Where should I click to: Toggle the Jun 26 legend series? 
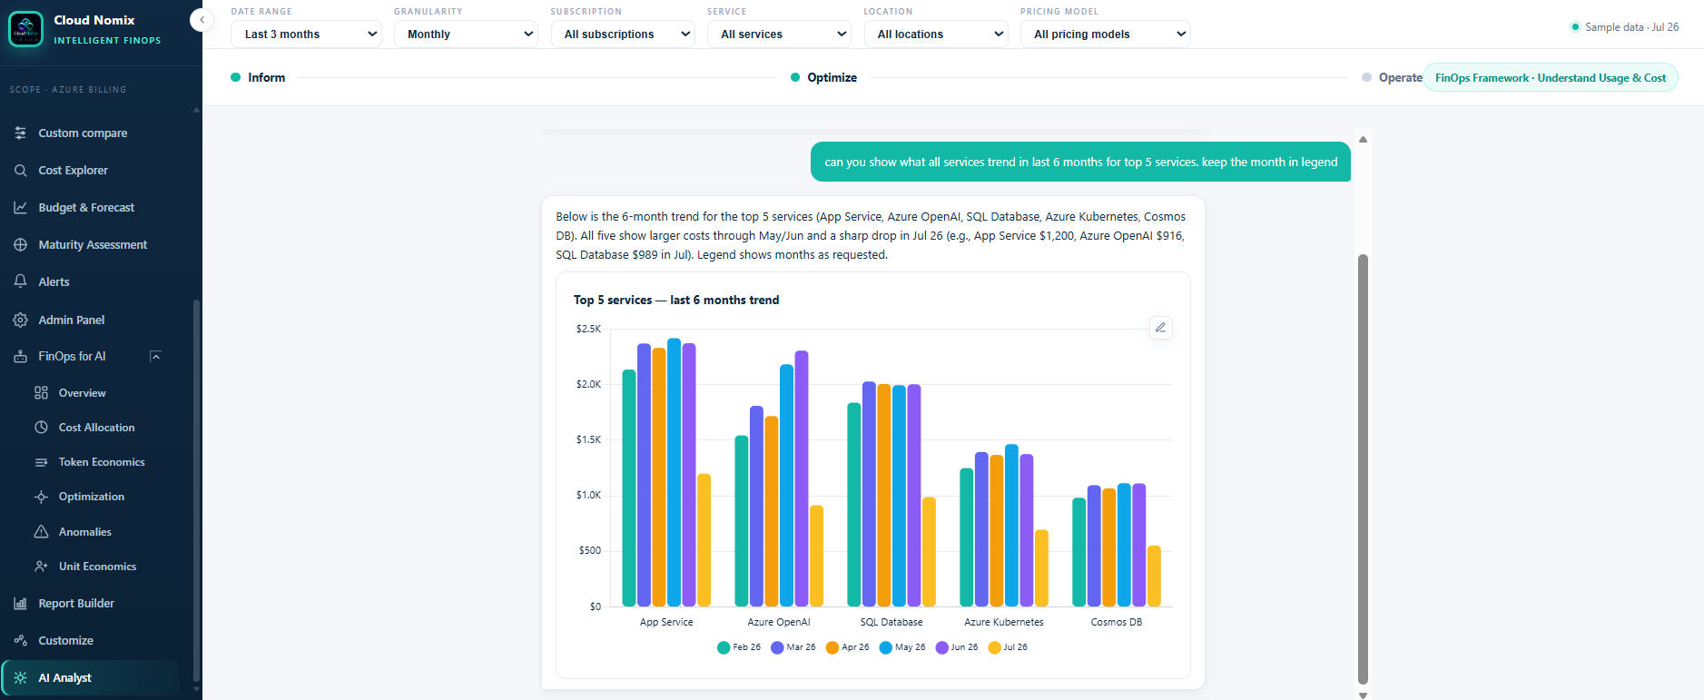click(957, 647)
